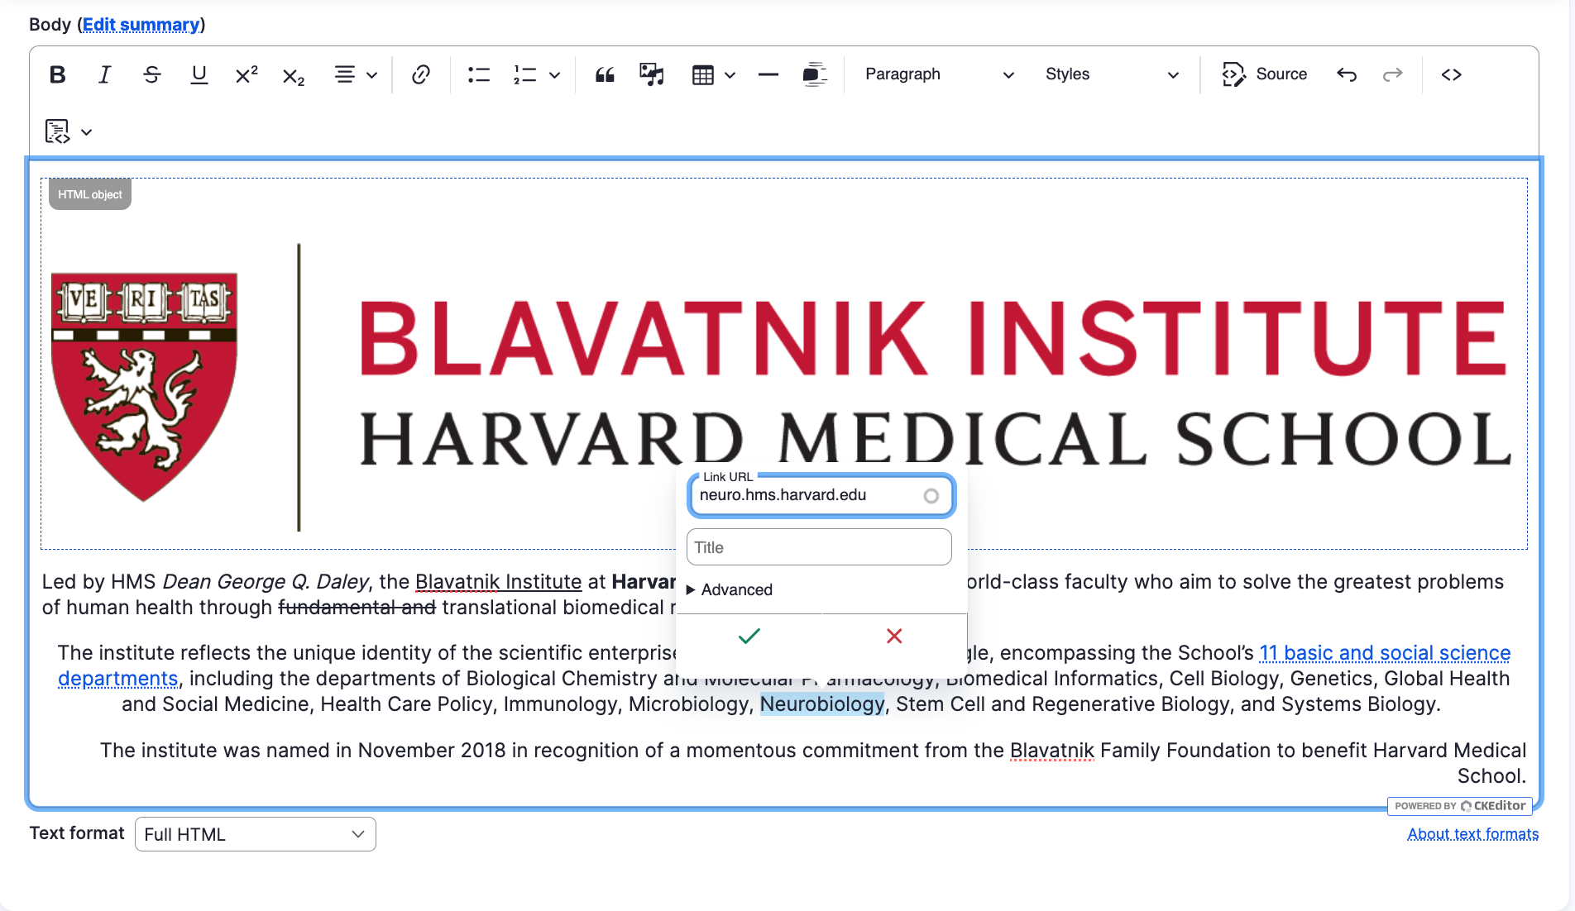Click the underlined Blavatnik Institute text
Viewport: 1575px width, 911px height.
coord(499,581)
